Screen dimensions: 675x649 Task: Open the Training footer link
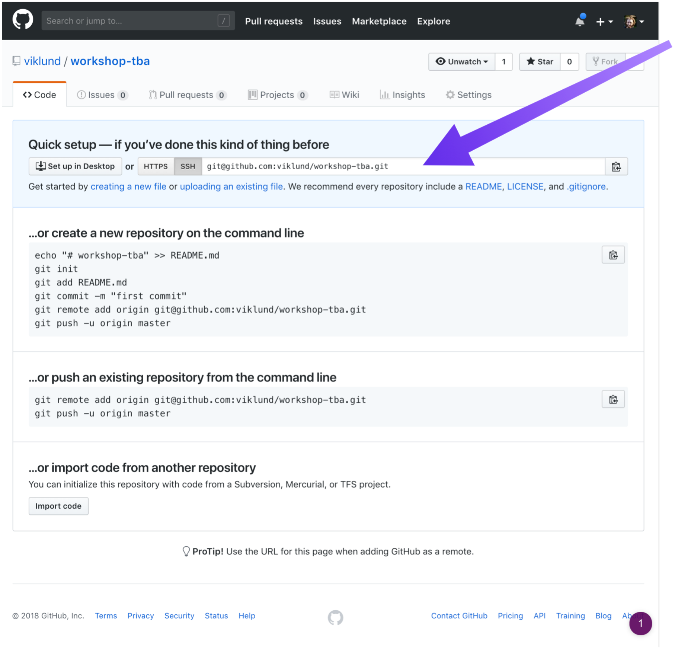coord(570,616)
